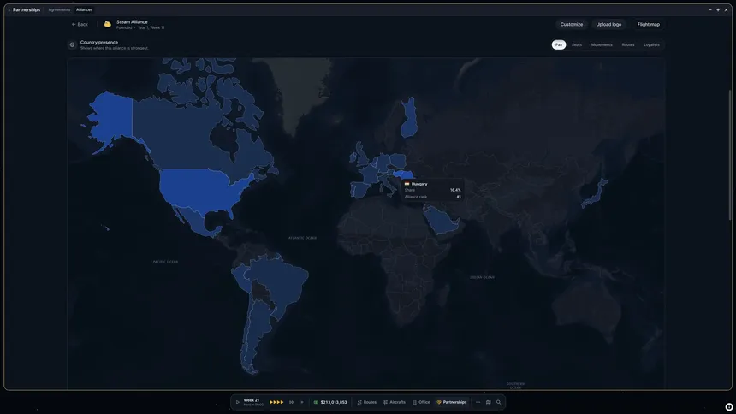
Task: Open Aircrafts from the bottom toolbar
Action: pyautogui.click(x=395, y=402)
